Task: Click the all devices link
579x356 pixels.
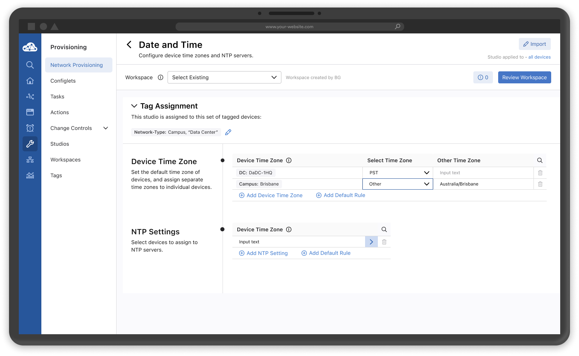Action: click(540, 57)
